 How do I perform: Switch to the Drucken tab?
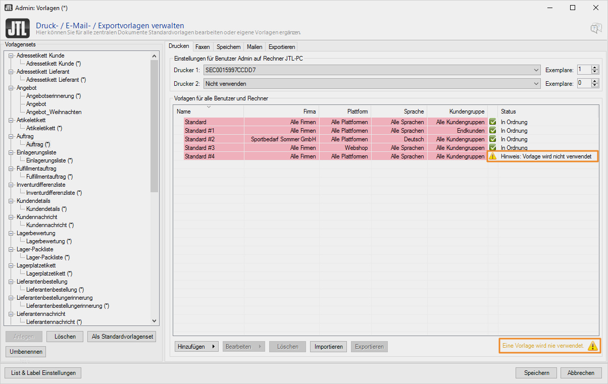click(x=179, y=46)
